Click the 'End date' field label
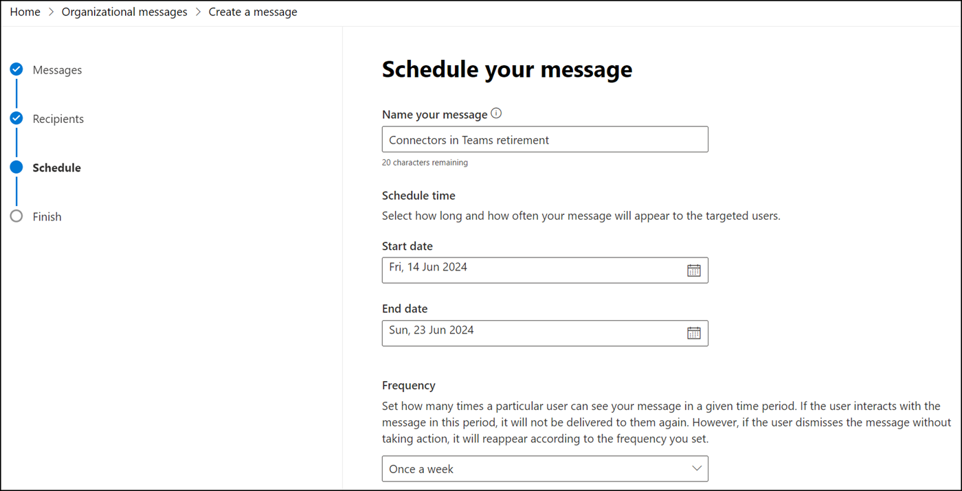Viewport: 962px width, 491px height. 405,308
